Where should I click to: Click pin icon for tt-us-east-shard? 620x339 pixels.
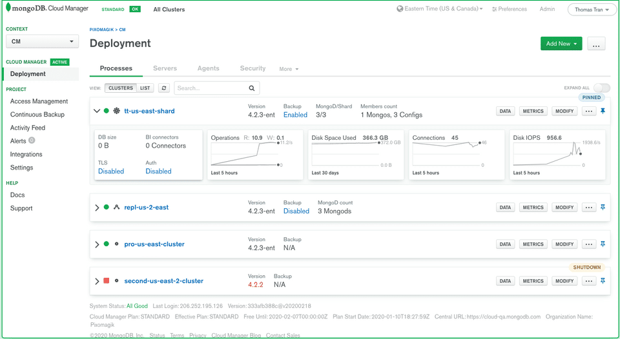point(603,111)
